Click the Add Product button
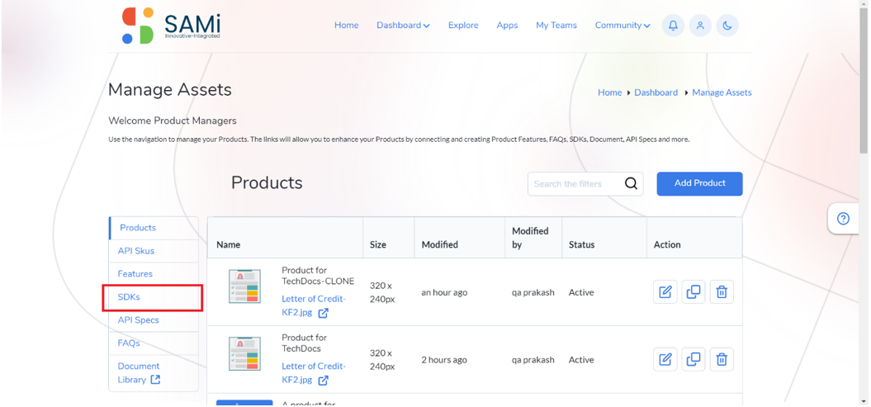Screen dimensions: 871x407 point(699,184)
